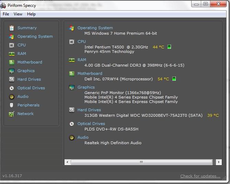Click the Windows flag icon beside sidebar Operating System

12,36
